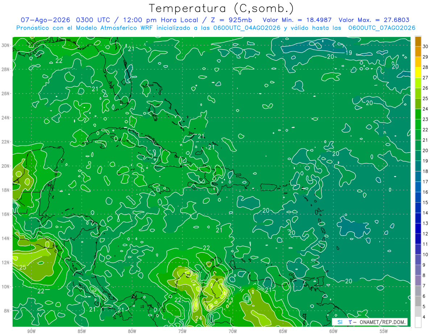The width and height of the screenshot is (435, 336).
Task: Click the color scale number "9"
Action: pos(425,265)
